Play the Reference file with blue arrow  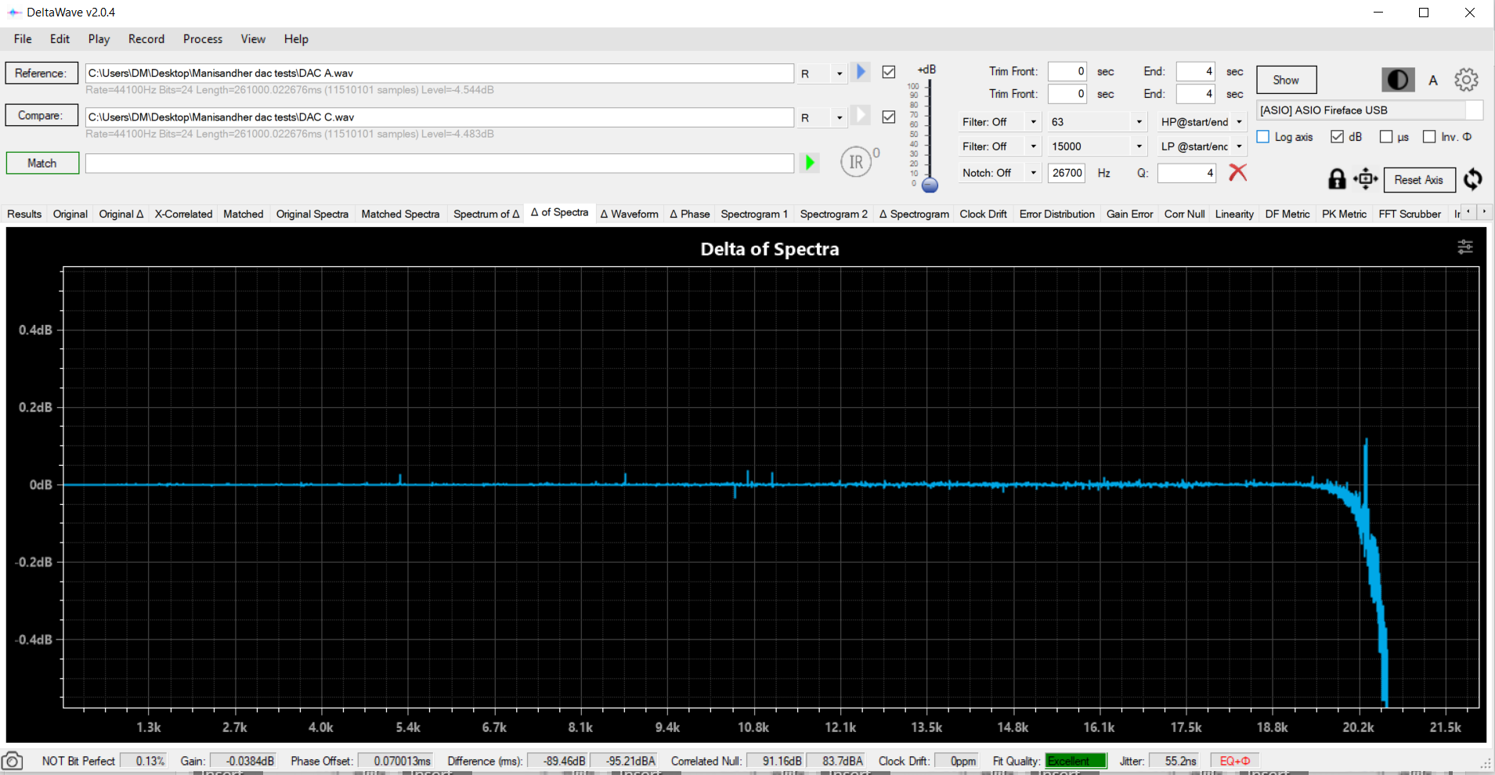pyautogui.click(x=861, y=72)
